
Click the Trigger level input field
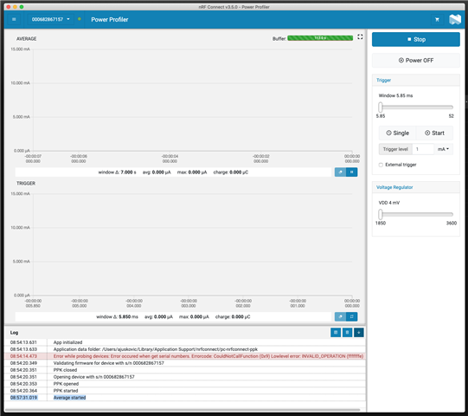click(423, 149)
